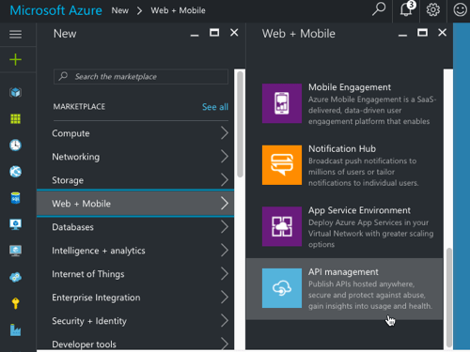The height and width of the screenshot is (352, 470).
Task: Click the blue API management tile icon
Action: click(x=282, y=288)
